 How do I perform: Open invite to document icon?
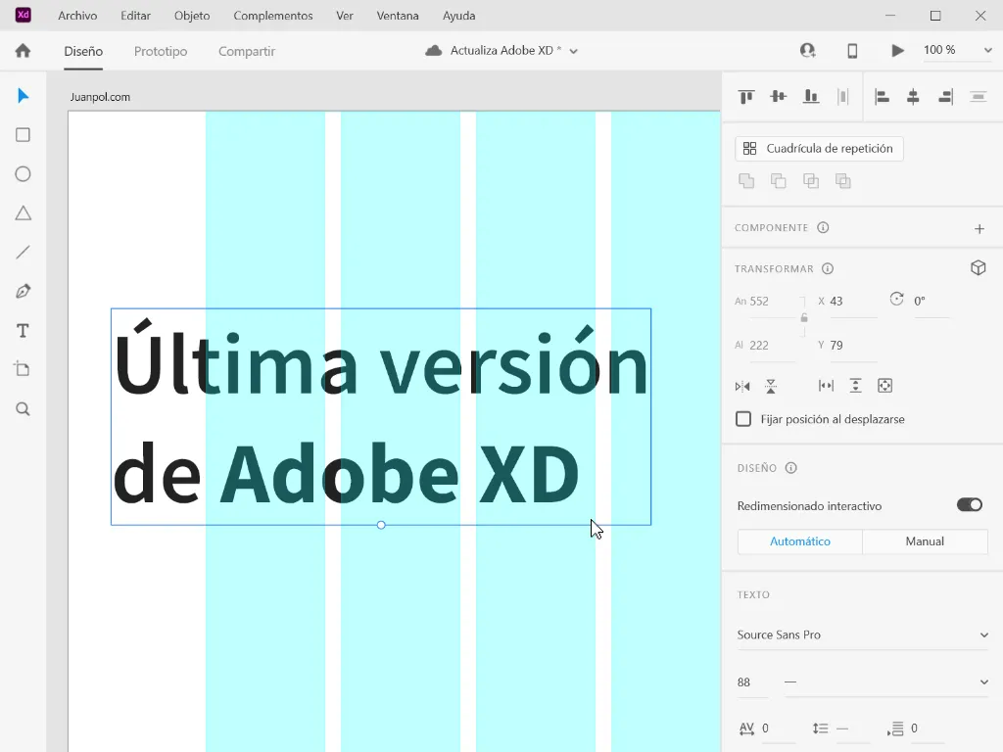(808, 51)
